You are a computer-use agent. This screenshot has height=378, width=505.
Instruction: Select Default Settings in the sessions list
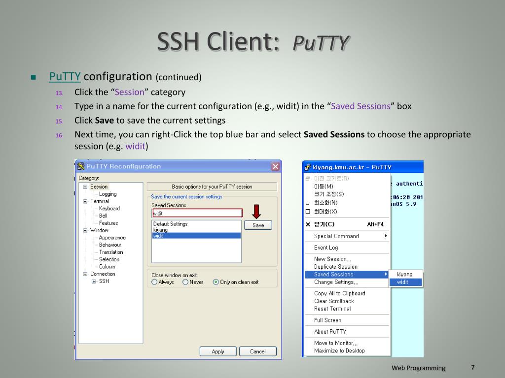(x=196, y=224)
